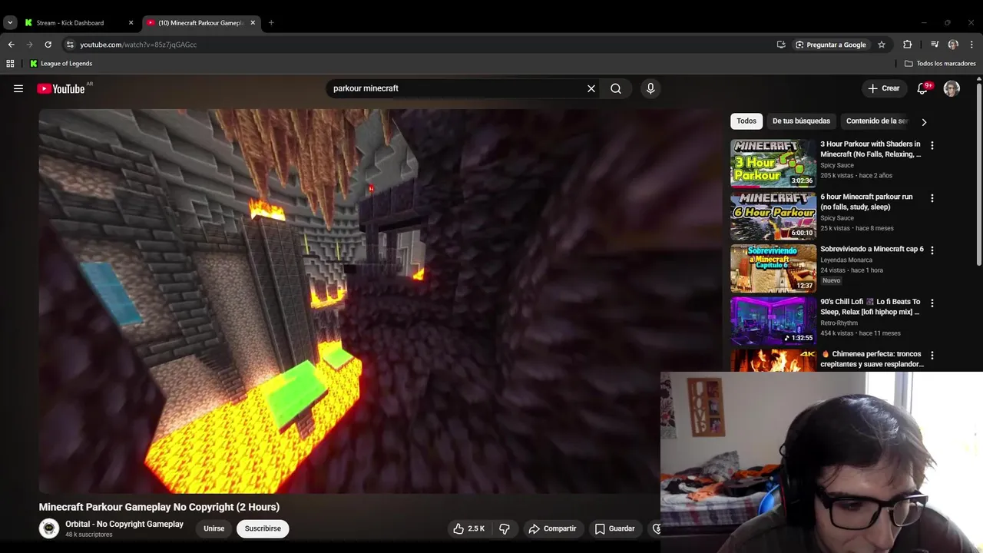983x553 pixels.
Task: Click the Compartir button
Action: [x=552, y=528]
